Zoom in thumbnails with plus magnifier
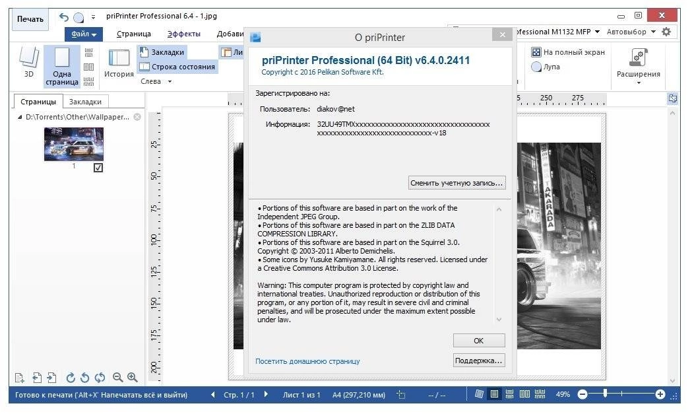This screenshot has height=416, width=692. (133, 378)
